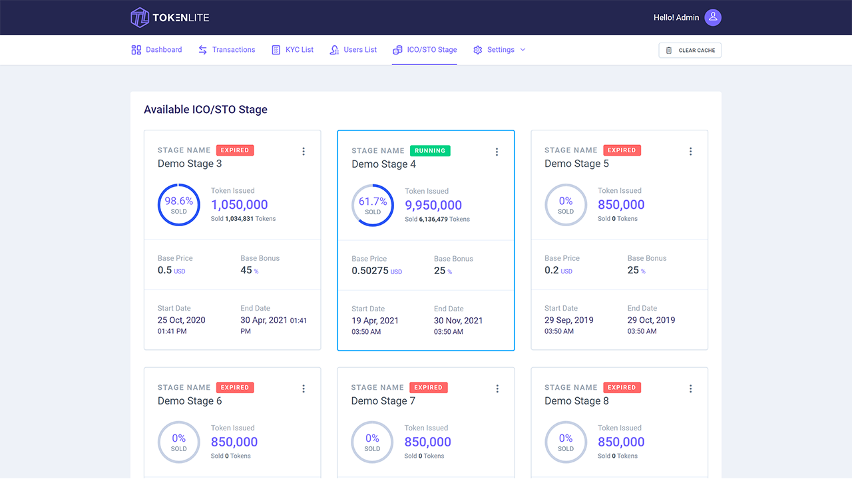852x479 pixels.
Task: Go to the Users List section
Action: coord(359,49)
